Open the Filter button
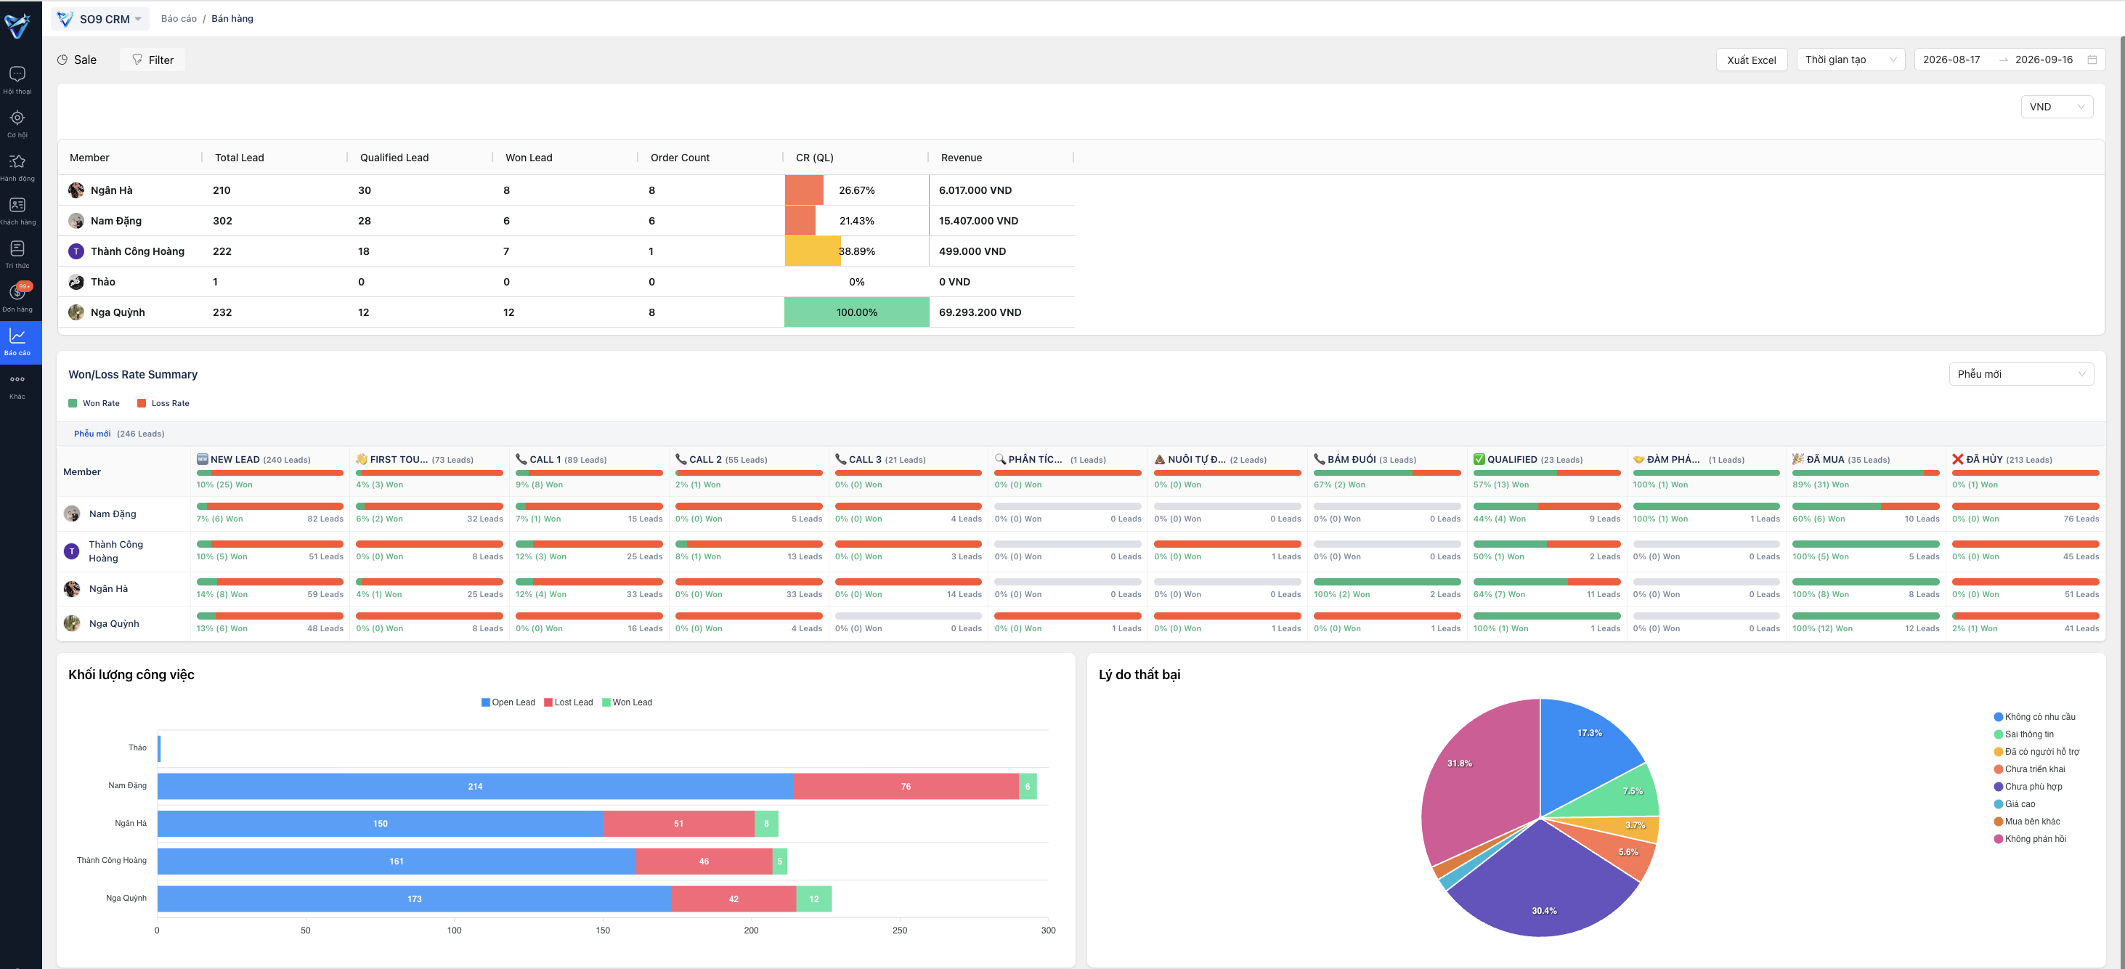 click(153, 60)
